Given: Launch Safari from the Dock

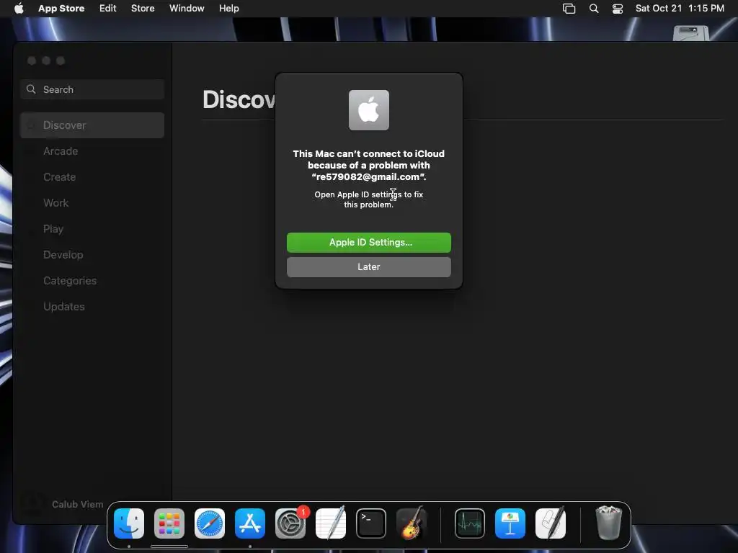Looking at the screenshot, I should pos(210,523).
